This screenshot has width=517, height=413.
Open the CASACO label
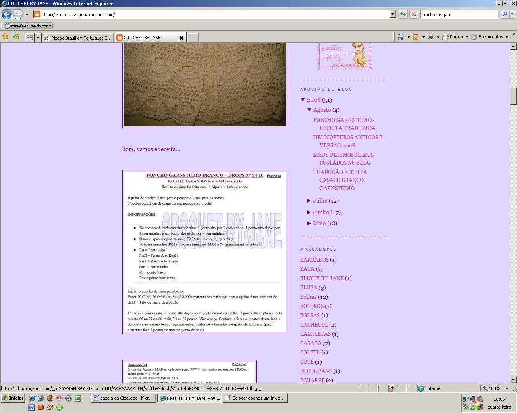tap(310, 343)
